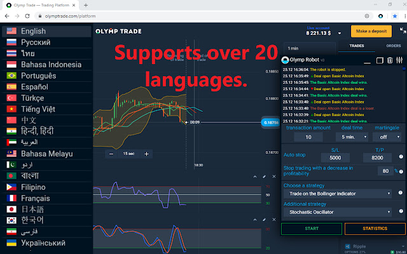The image size is (407, 254).
Task: Expand the Choose a strategy dropdown
Action: pyautogui.click(x=338, y=193)
